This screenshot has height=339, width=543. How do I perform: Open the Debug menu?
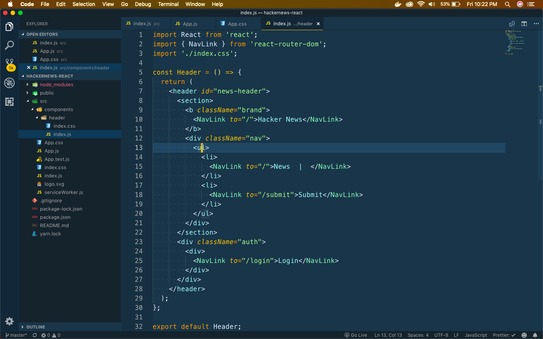point(143,4)
